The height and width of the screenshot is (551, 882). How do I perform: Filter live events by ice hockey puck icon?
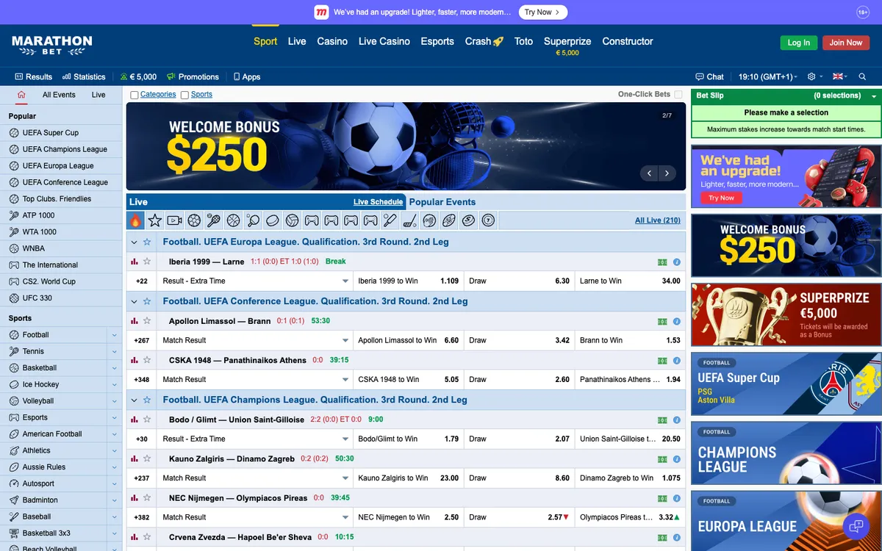273,220
